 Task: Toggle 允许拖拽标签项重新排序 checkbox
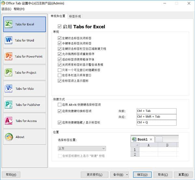coord(59,54)
